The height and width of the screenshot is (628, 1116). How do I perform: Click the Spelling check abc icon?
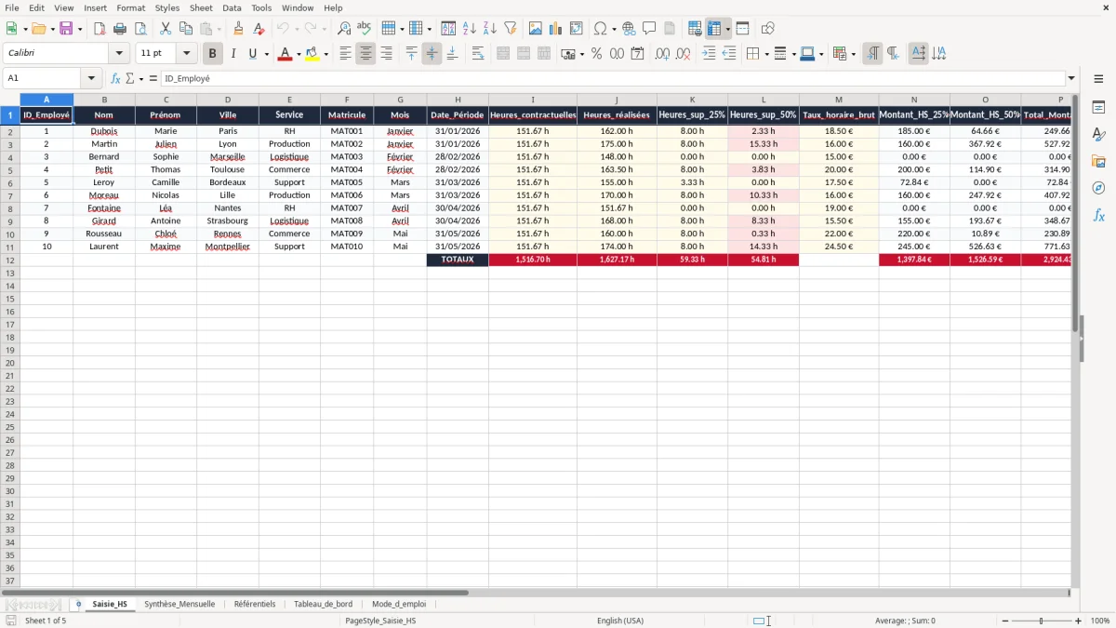click(x=365, y=29)
